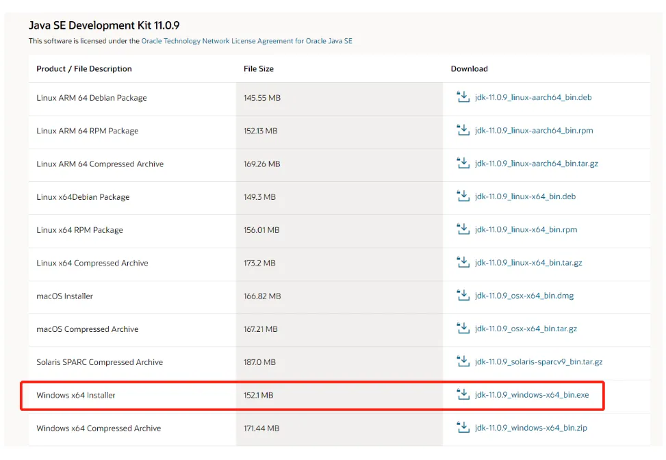Click 'Java SE Development Kit 11.0.9' heading
Viewport: 666px width, 460px height.
pos(104,25)
